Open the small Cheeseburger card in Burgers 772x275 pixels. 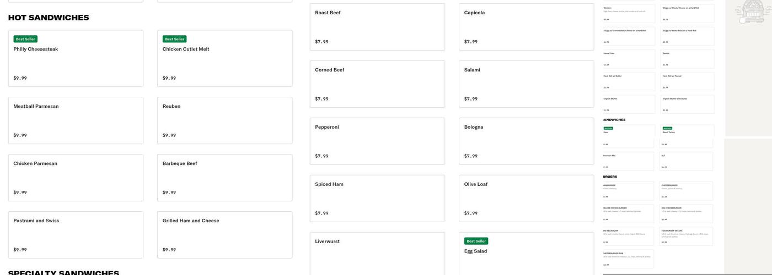687,191
